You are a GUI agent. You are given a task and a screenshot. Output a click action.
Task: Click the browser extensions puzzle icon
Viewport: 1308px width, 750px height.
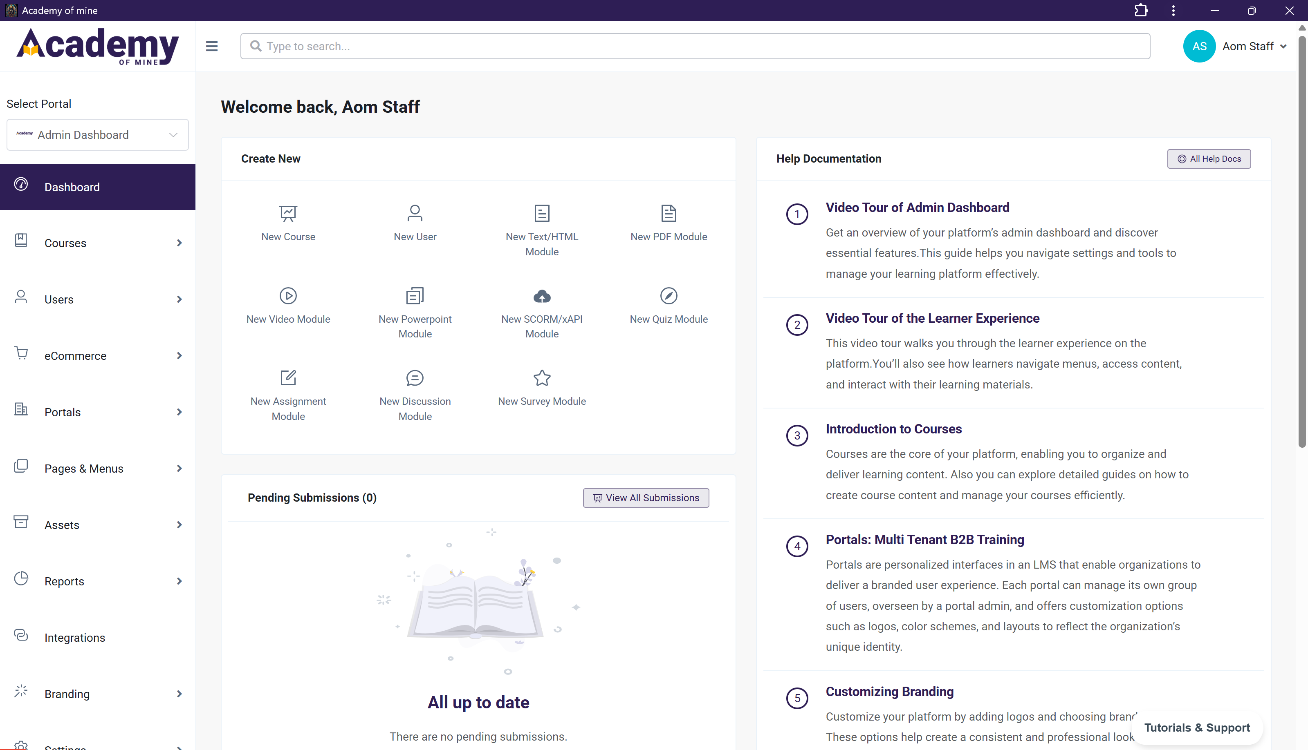coord(1140,10)
